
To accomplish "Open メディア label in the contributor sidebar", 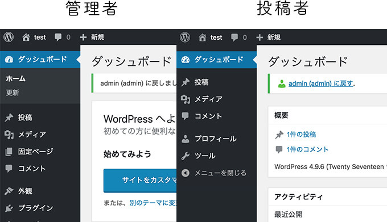I will (x=208, y=99).
